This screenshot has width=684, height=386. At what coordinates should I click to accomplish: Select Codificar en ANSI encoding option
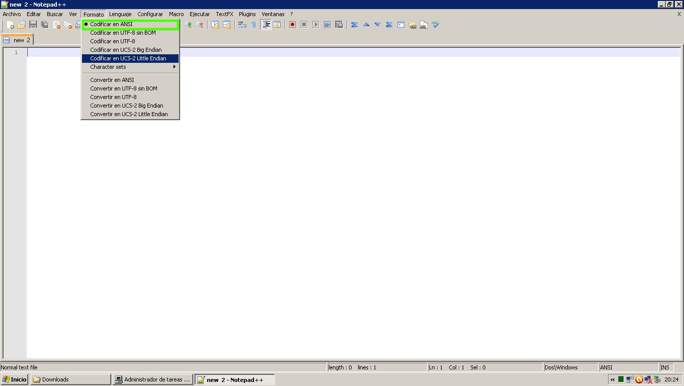(130, 24)
